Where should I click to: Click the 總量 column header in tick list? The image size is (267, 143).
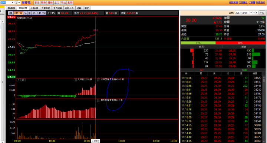tap(255, 73)
